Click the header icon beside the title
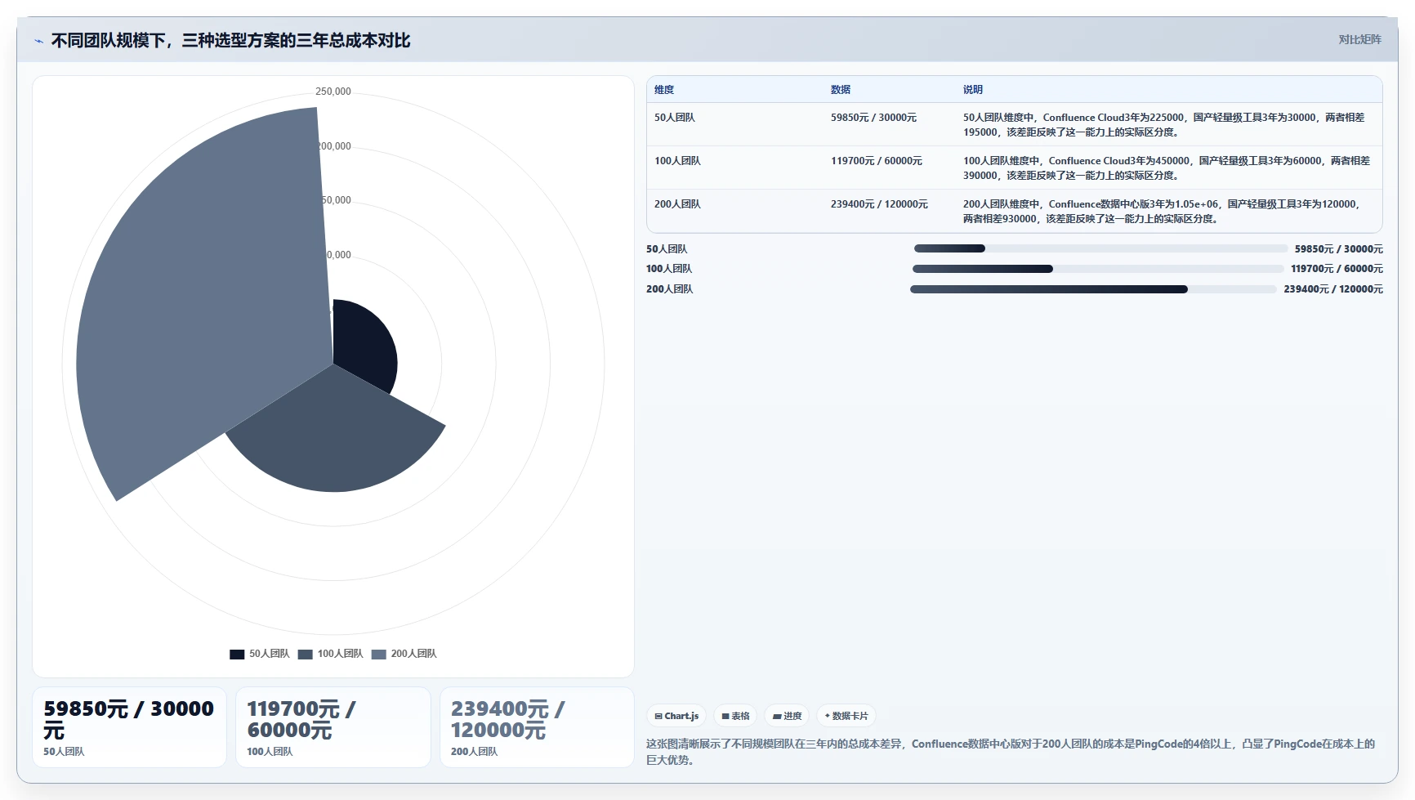This screenshot has height=800, width=1415. [38, 41]
